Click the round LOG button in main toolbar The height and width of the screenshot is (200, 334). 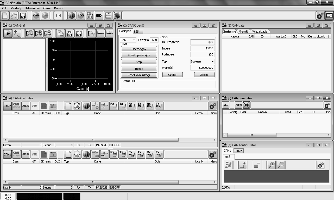tap(81, 16)
